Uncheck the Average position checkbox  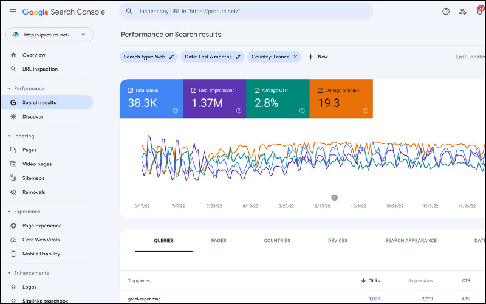click(x=321, y=91)
